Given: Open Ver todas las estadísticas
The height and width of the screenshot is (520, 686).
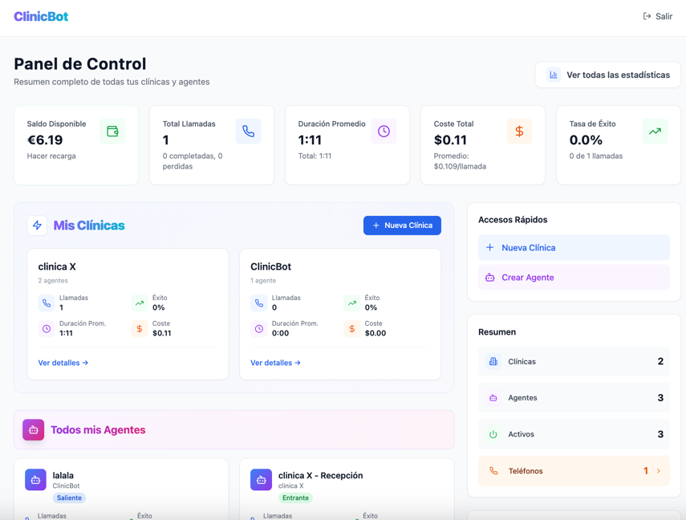Looking at the screenshot, I should (x=608, y=75).
